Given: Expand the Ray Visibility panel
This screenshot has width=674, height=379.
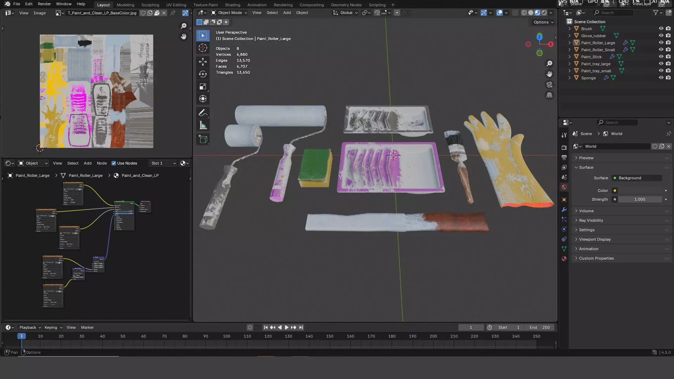Looking at the screenshot, I should pyautogui.click(x=591, y=220).
